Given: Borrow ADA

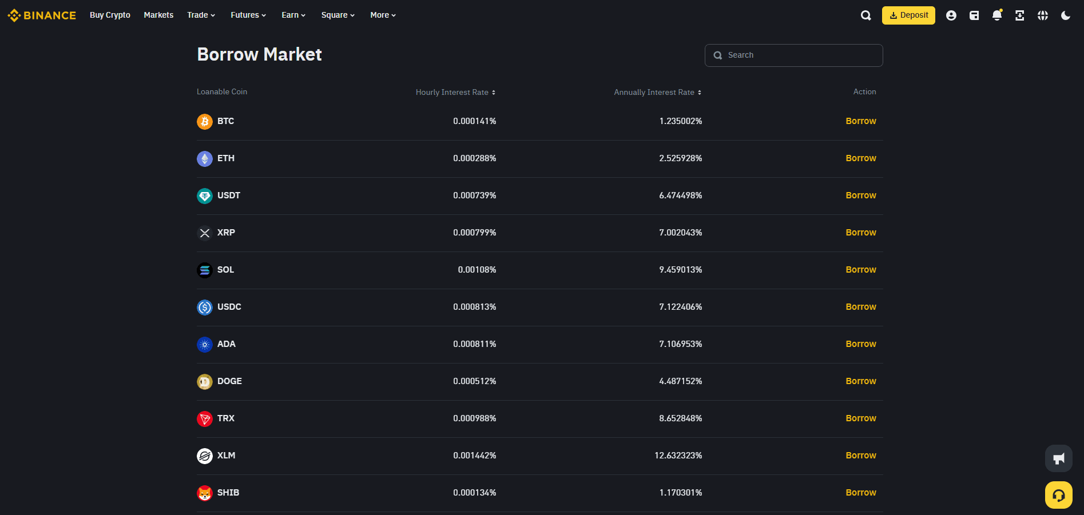Looking at the screenshot, I should coord(861,344).
